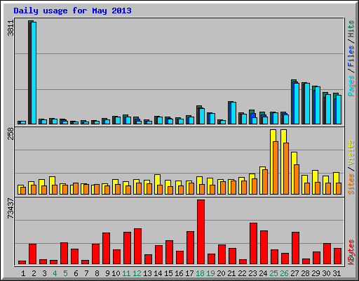The image size is (359, 281).
Task: Click the 'KBytes' legend label
Action: (351, 252)
